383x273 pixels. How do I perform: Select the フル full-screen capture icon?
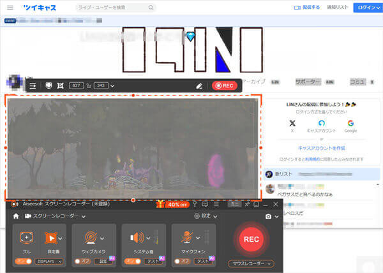[26, 238]
